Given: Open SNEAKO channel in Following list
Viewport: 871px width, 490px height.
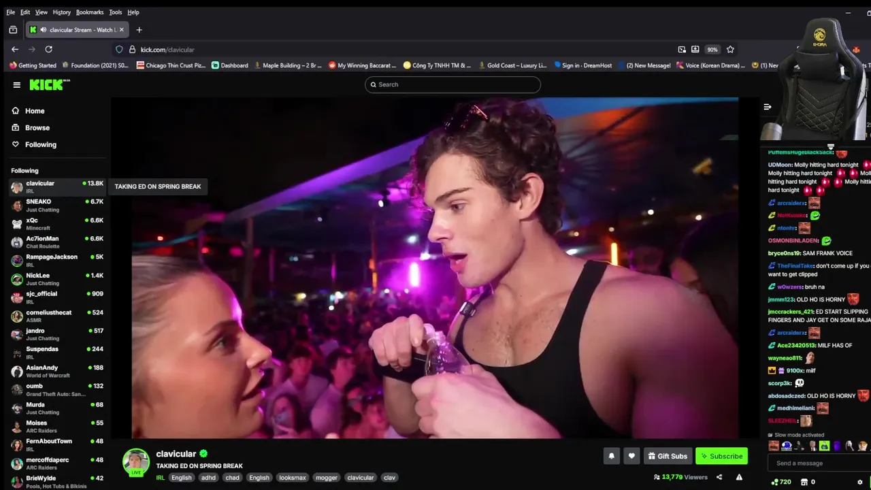Looking at the screenshot, I should click(57, 205).
